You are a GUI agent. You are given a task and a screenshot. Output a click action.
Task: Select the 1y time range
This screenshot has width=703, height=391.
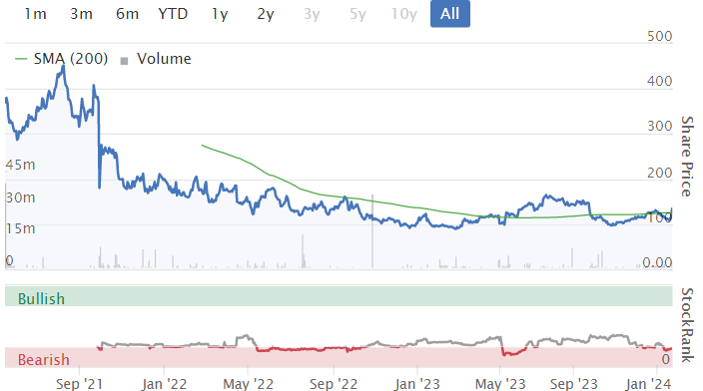coord(220,14)
